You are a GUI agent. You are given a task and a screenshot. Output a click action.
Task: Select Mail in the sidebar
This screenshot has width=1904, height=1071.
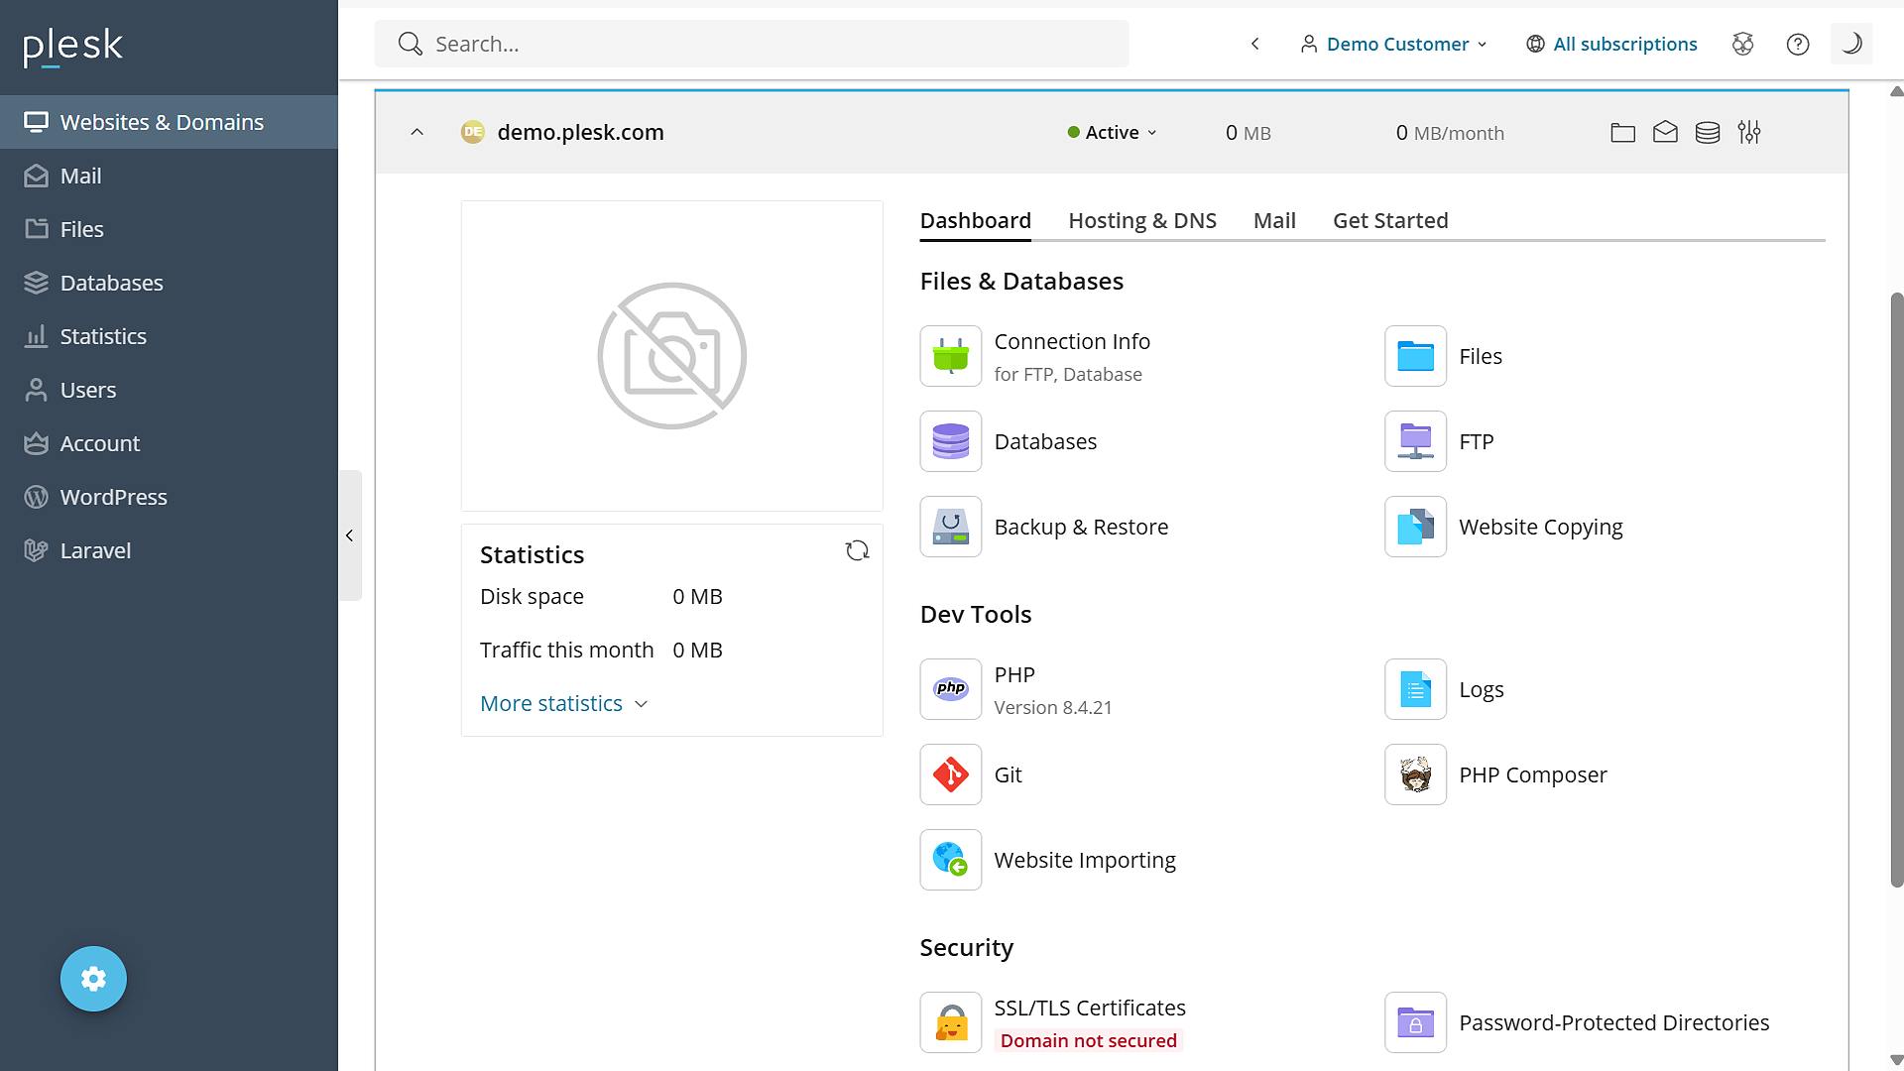(x=169, y=176)
